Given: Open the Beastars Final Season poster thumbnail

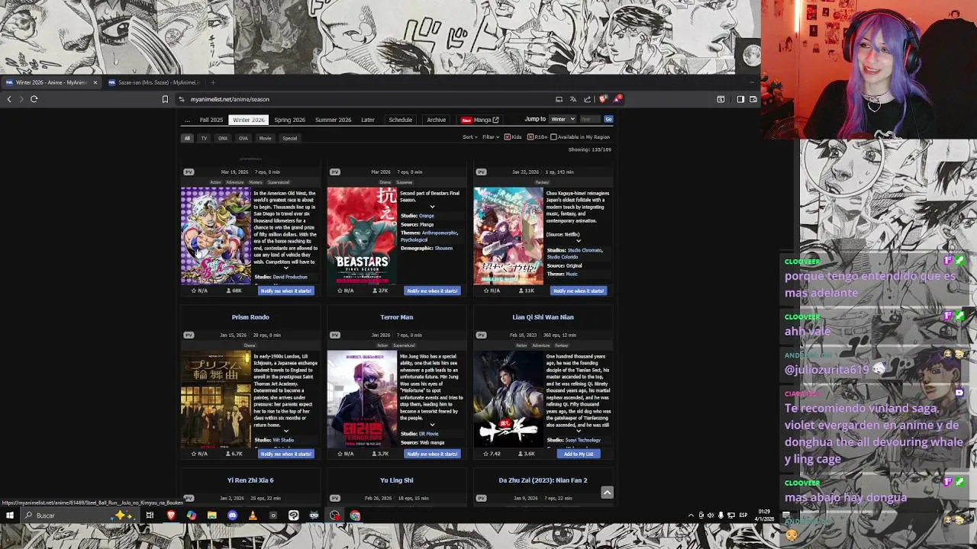Looking at the screenshot, I should point(362,236).
